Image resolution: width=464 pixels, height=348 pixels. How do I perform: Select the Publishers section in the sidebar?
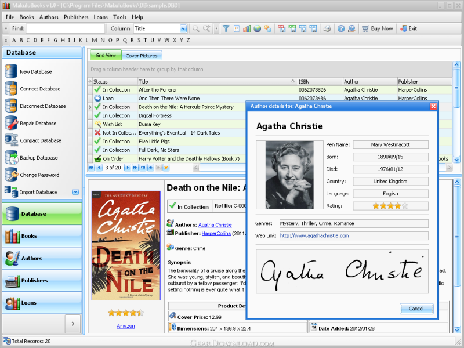coord(42,280)
